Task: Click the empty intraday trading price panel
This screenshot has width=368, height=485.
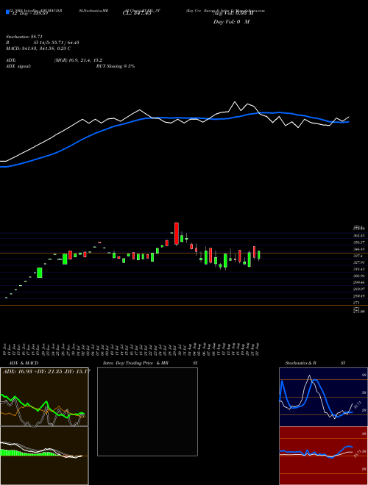Action: [147, 412]
